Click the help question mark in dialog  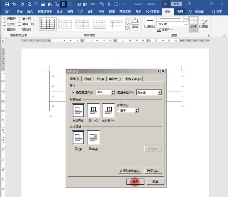159,71
